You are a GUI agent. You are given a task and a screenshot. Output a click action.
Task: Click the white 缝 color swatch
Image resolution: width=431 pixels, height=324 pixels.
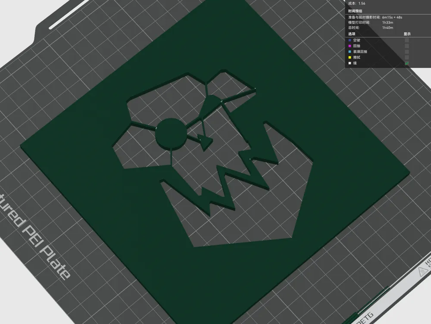pyautogui.click(x=350, y=63)
